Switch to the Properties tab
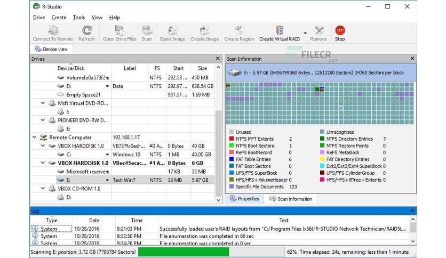This screenshot has height=258, width=446. coord(245,198)
